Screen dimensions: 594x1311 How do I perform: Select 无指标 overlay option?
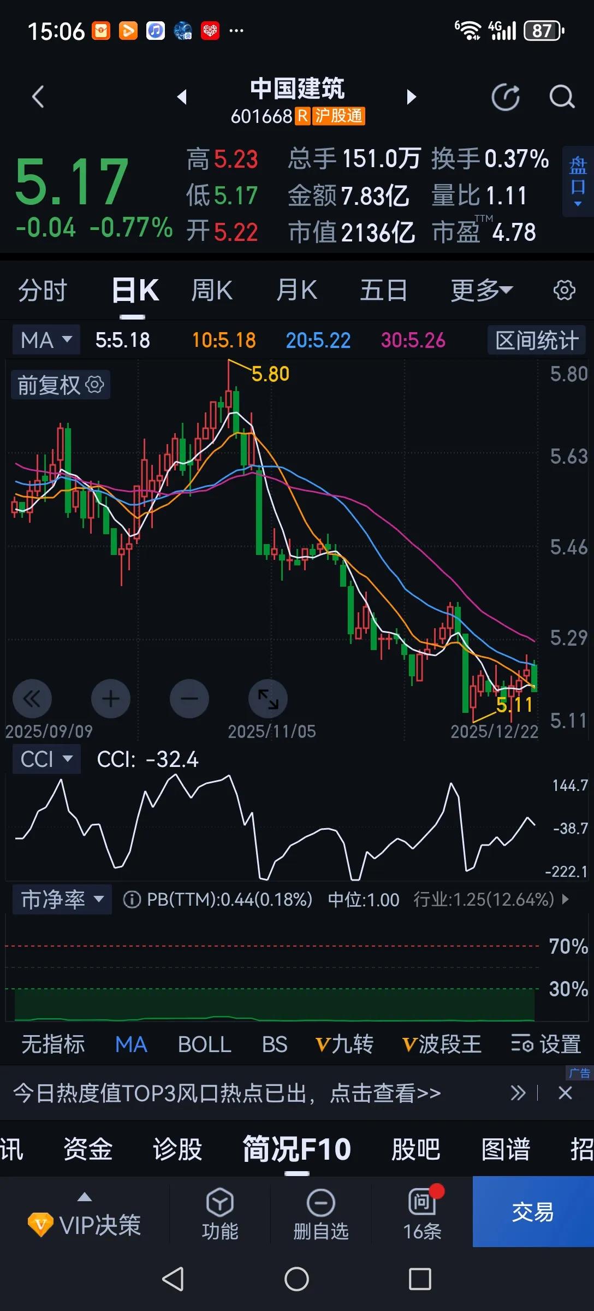(53, 1044)
